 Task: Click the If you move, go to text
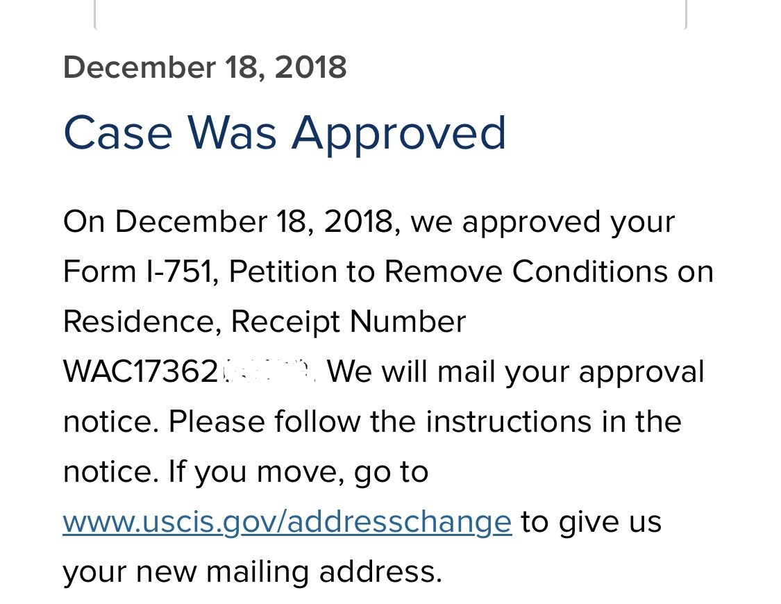pos(299,473)
